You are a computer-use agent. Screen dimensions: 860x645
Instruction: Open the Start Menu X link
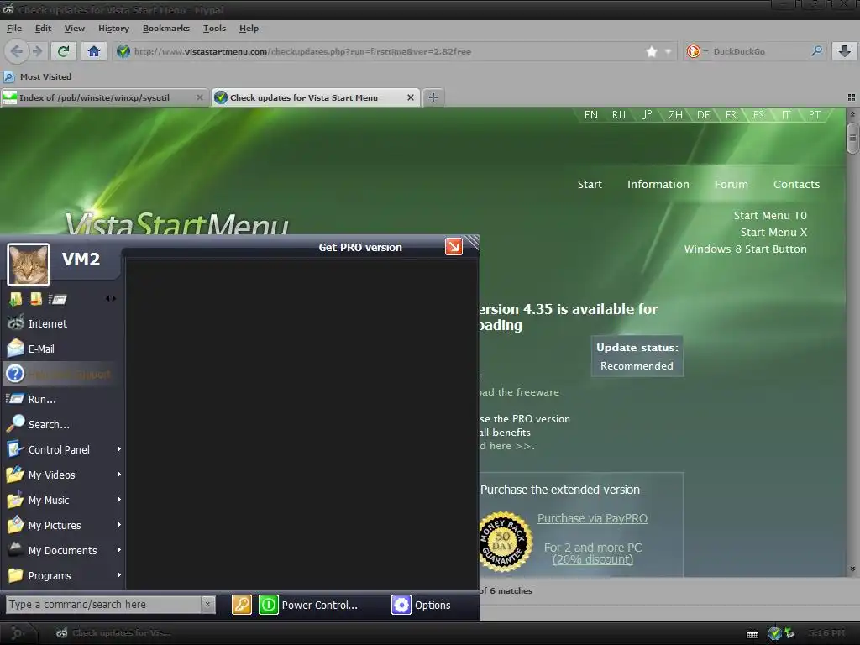pyautogui.click(x=773, y=233)
